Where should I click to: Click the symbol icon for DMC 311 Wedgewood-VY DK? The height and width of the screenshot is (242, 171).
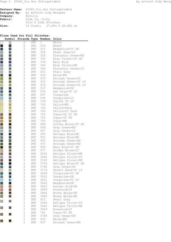click(10, 49)
